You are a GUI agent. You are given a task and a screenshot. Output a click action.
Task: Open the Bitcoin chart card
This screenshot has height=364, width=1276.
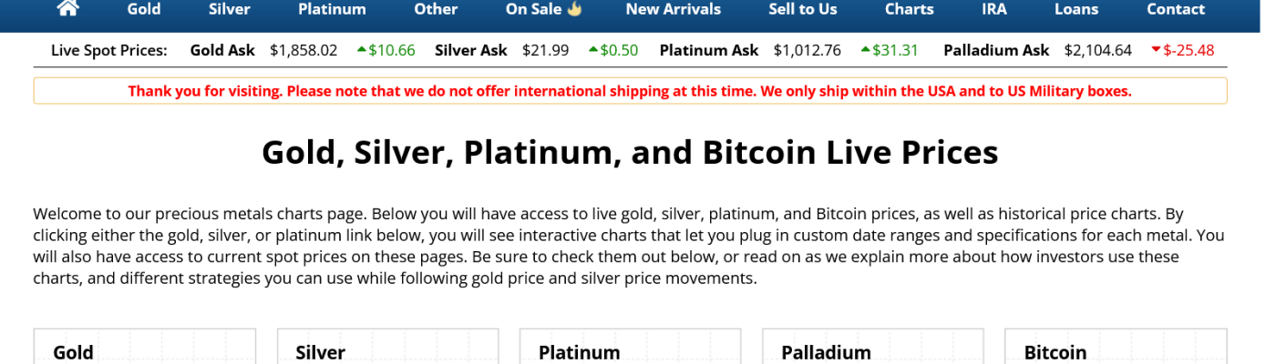[x=1055, y=351]
